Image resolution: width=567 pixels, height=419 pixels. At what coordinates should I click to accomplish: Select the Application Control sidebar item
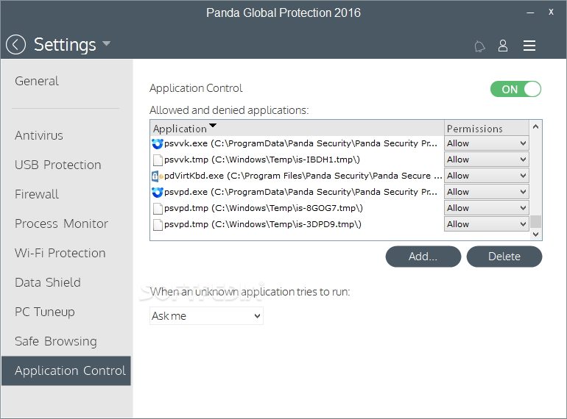click(66, 370)
